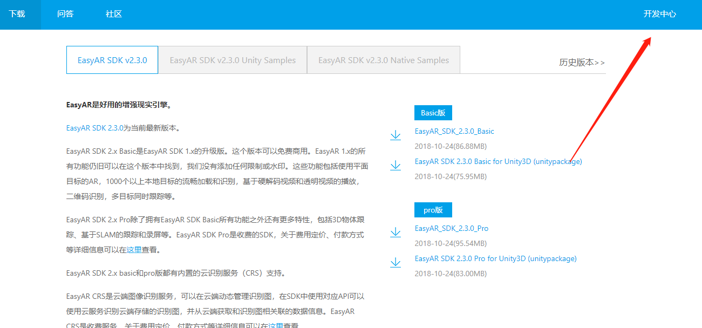The width and height of the screenshot is (702, 328).
Task: Open the 问答 nav menu item
Action: tap(65, 14)
